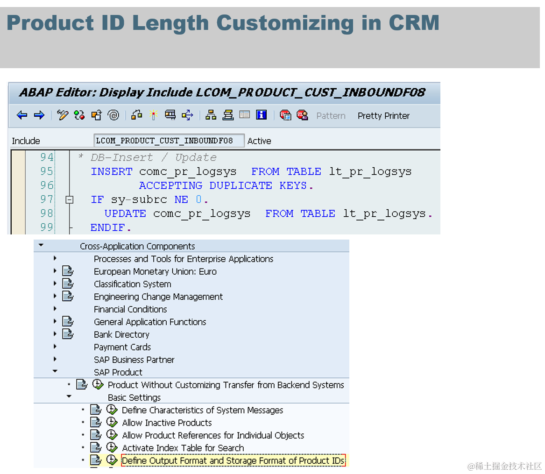Open documentation icon for European Monetary Union
Screen dimensions: 545x474
click(x=68, y=271)
